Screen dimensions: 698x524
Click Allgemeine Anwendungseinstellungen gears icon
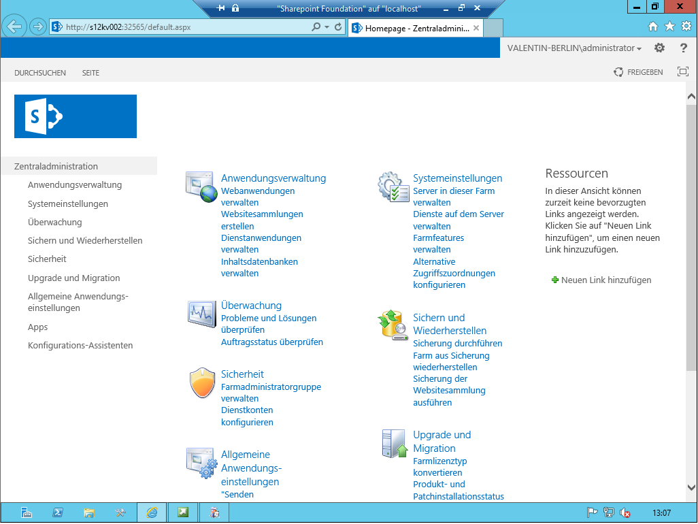tap(201, 463)
